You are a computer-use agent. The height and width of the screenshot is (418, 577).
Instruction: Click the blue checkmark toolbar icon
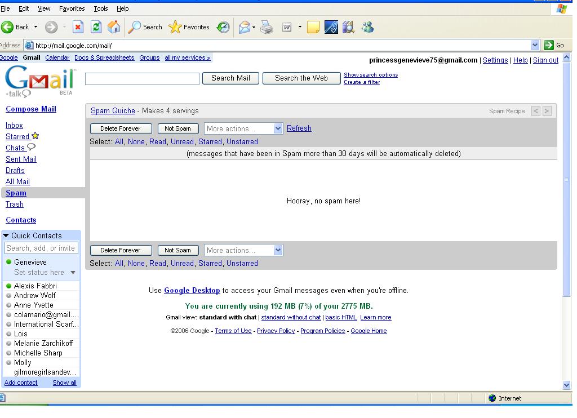pyautogui.click(x=331, y=27)
